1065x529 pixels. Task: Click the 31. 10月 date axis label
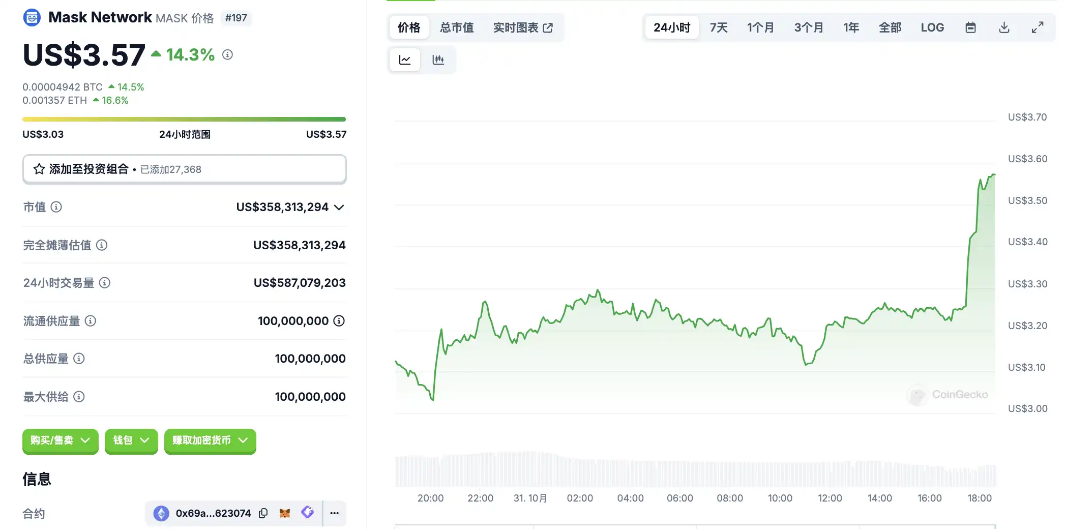pyautogui.click(x=530, y=498)
